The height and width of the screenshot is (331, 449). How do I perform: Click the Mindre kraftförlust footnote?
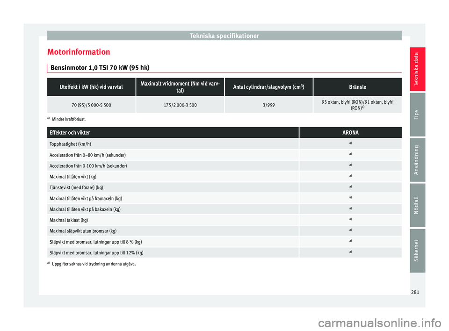coord(66,119)
